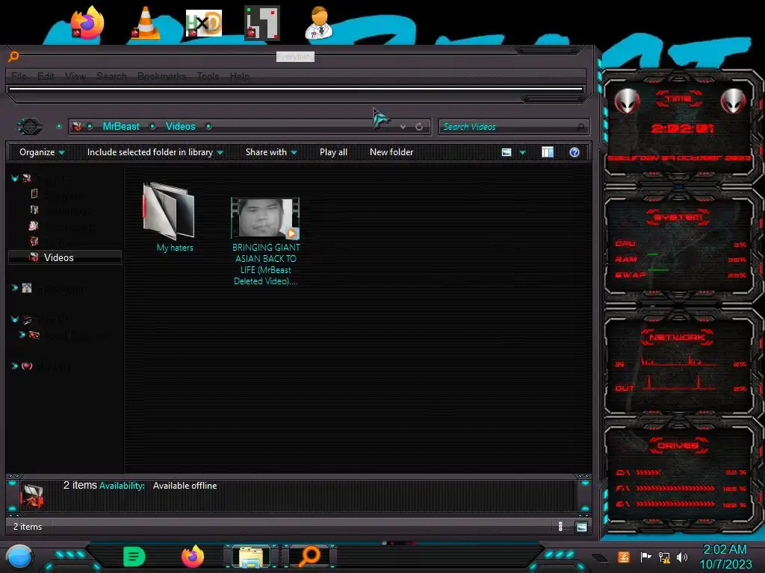
Task: Click the Everything search magnifier icon in title bar
Action: pyautogui.click(x=13, y=57)
